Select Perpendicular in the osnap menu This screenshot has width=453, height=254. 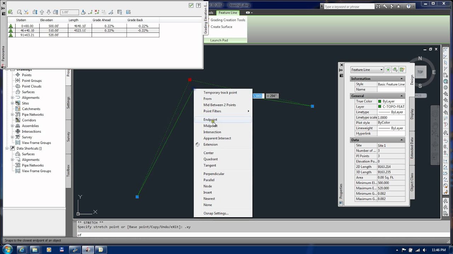pos(223,174)
